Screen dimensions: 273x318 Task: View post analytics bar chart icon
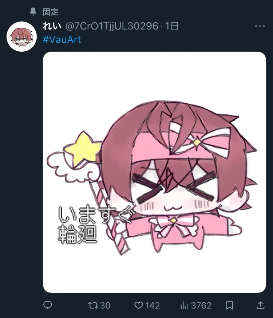(184, 305)
